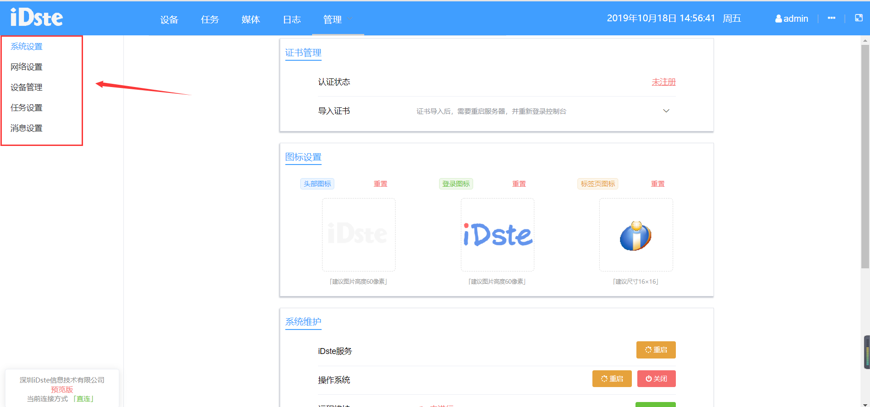
Task: Open the three-dots more options menu
Action: (x=831, y=18)
